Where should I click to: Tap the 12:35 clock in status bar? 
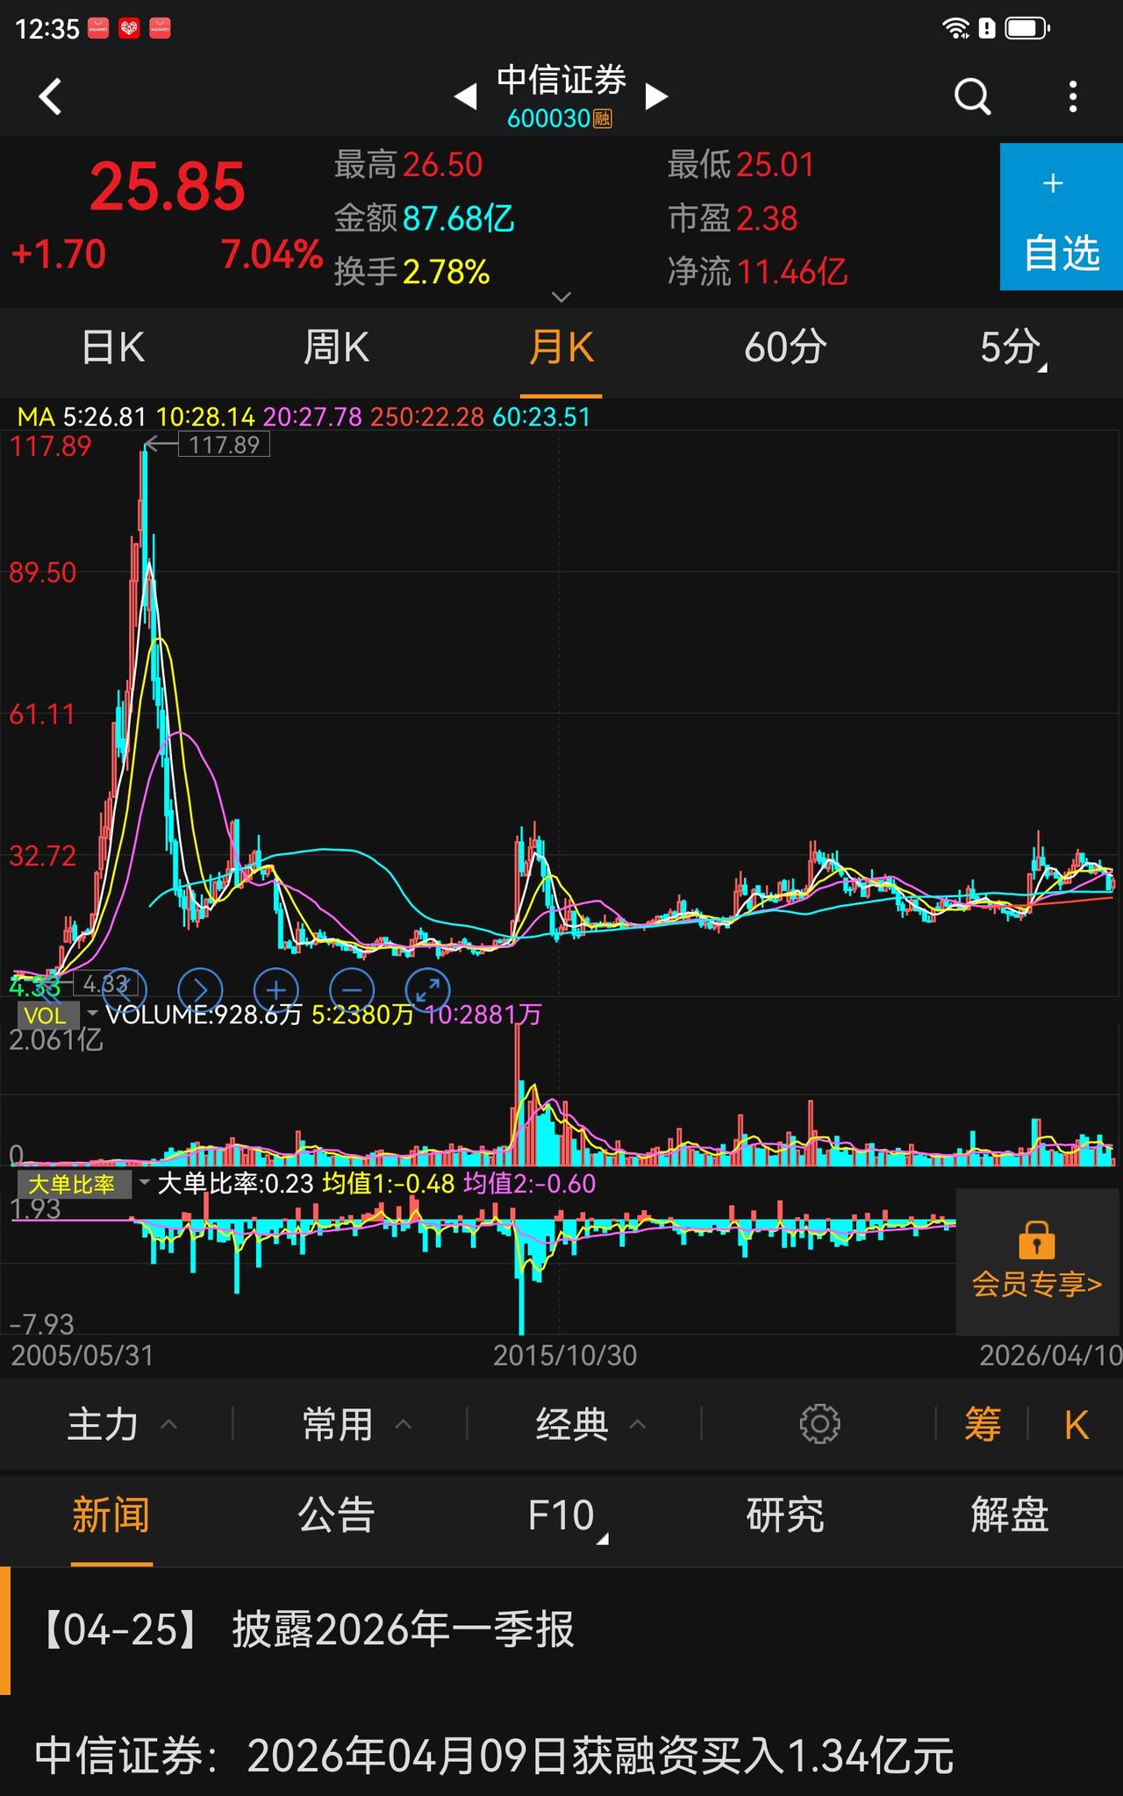click(x=47, y=29)
